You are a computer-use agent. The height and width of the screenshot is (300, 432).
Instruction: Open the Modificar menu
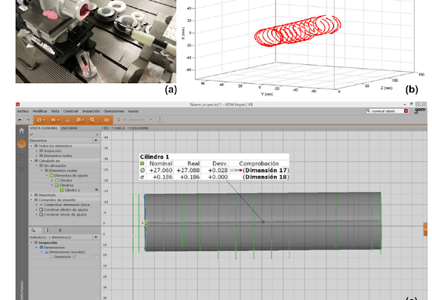[40, 111]
